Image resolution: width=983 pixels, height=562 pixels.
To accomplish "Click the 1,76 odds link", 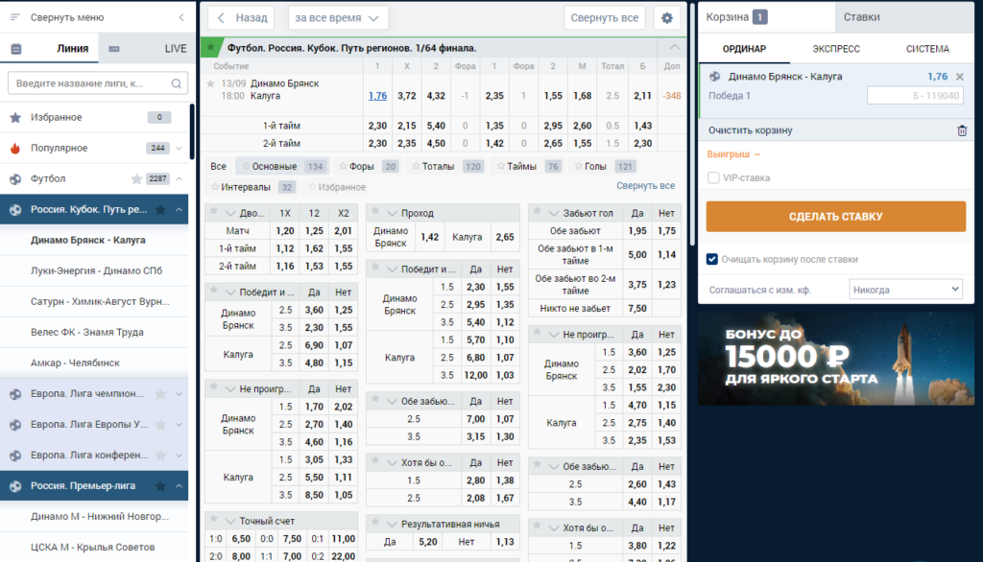I will 377,96.
